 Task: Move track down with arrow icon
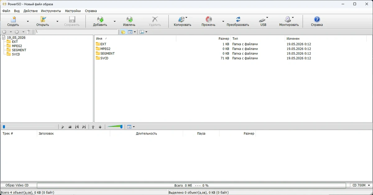[100, 127]
